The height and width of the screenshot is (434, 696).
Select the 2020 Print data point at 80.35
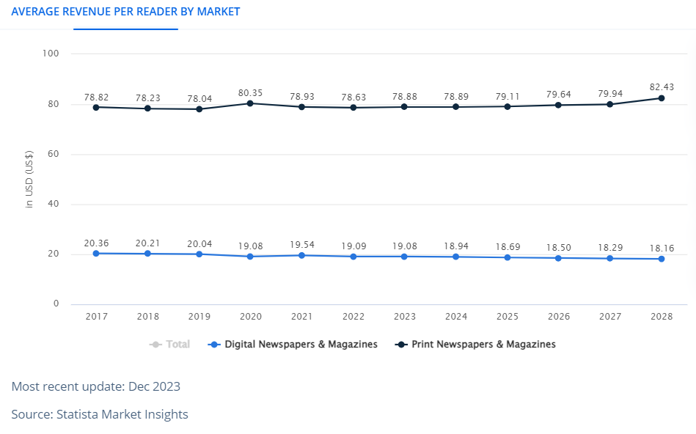coord(250,103)
